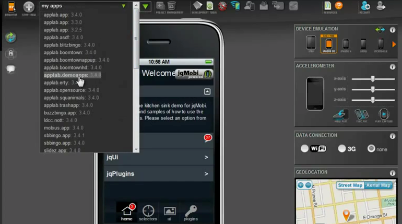Open the home tab in emulated app
The height and width of the screenshot is (224, 402).
point(127,212)
